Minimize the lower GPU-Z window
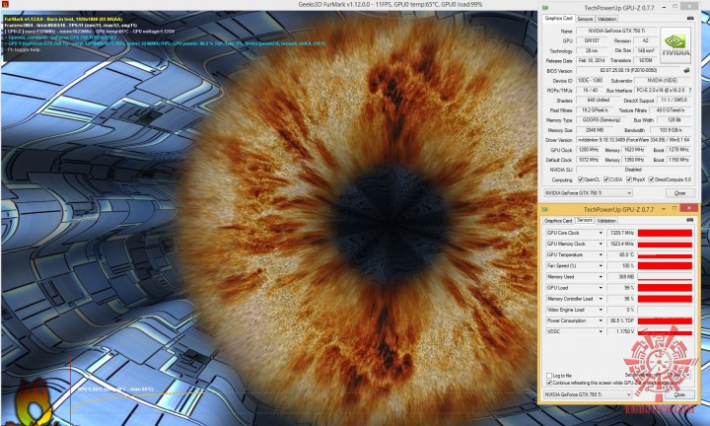This screenshot has width=710, height=426. [x=664, y=209]
